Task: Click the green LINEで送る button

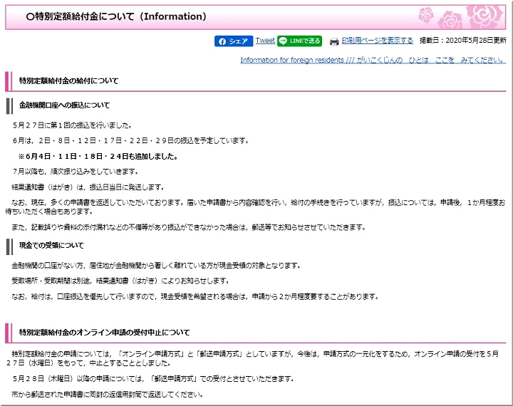Action: (x=300, y=41)
